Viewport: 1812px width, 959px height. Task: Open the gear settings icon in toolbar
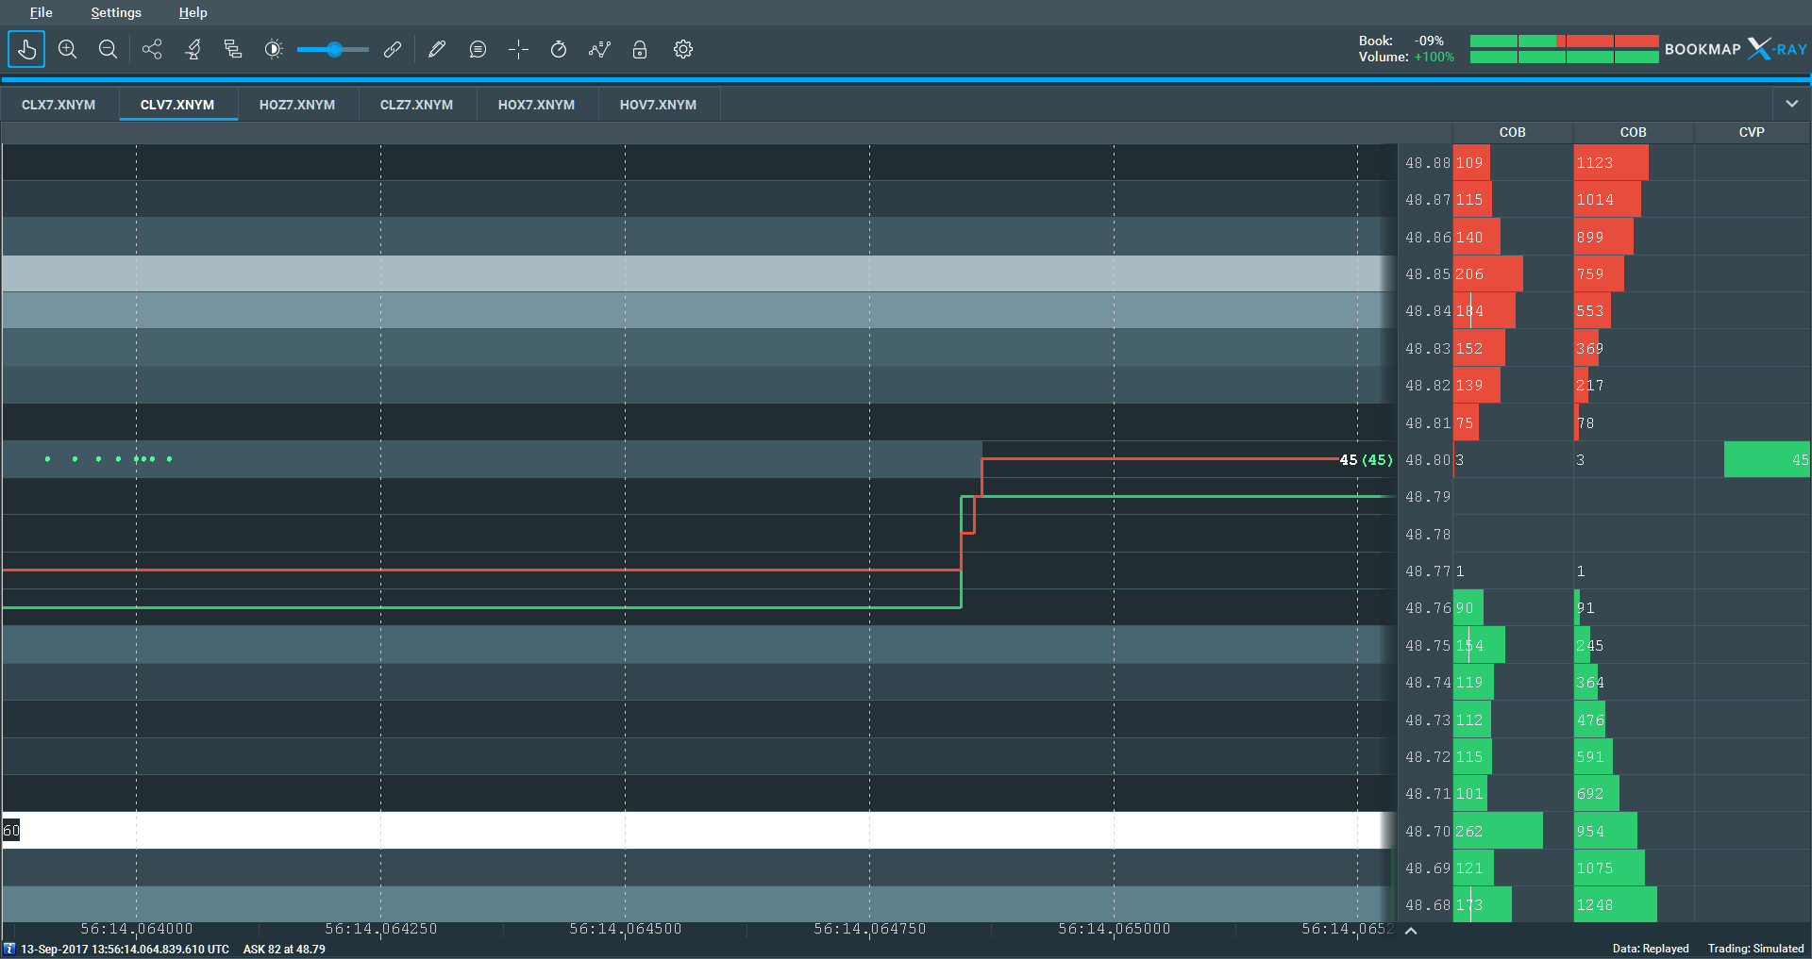(x=683, y=49)
